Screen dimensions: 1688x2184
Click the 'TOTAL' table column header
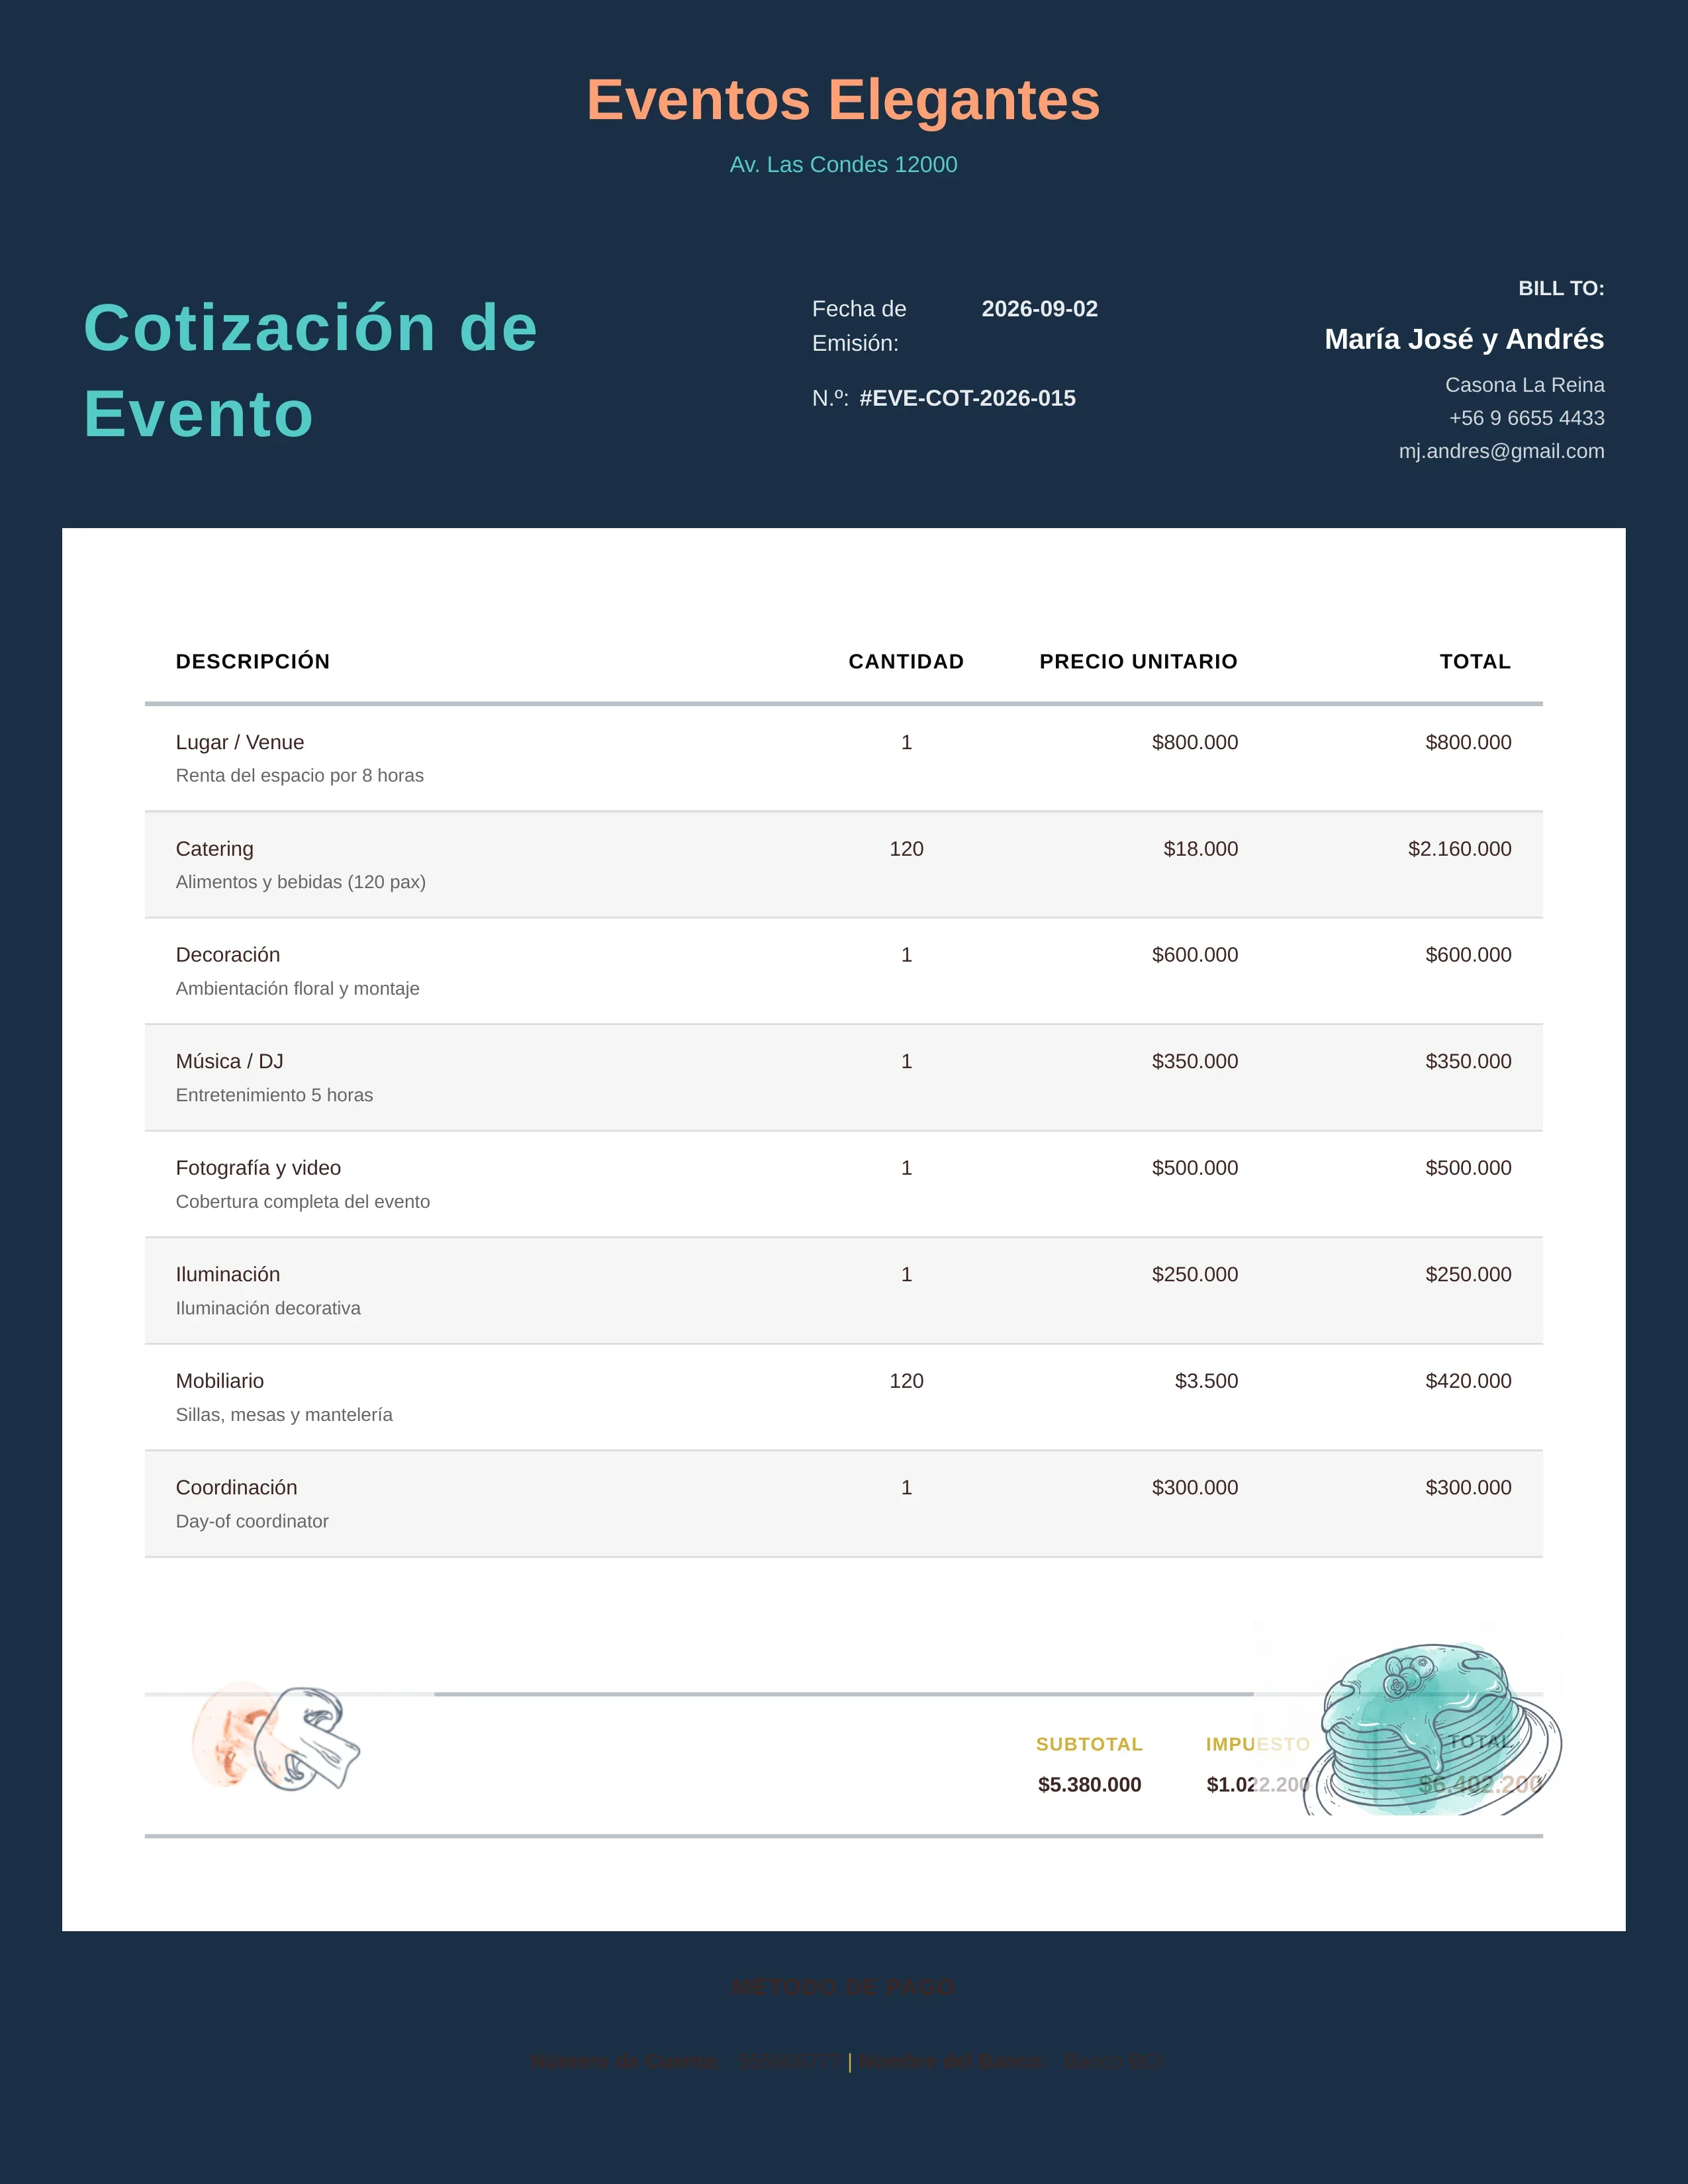click(x=1475, y=661)
